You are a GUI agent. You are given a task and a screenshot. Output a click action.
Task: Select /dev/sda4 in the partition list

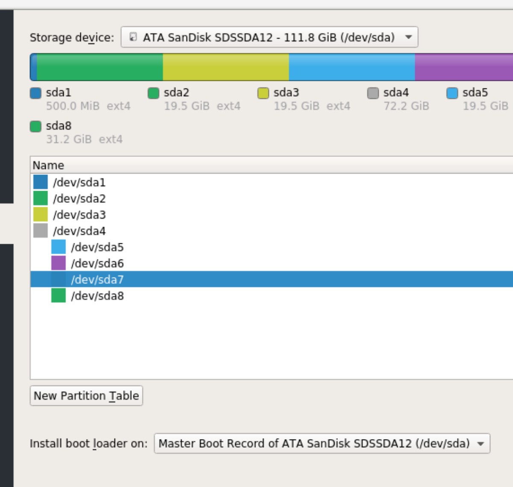pos(79,231)
